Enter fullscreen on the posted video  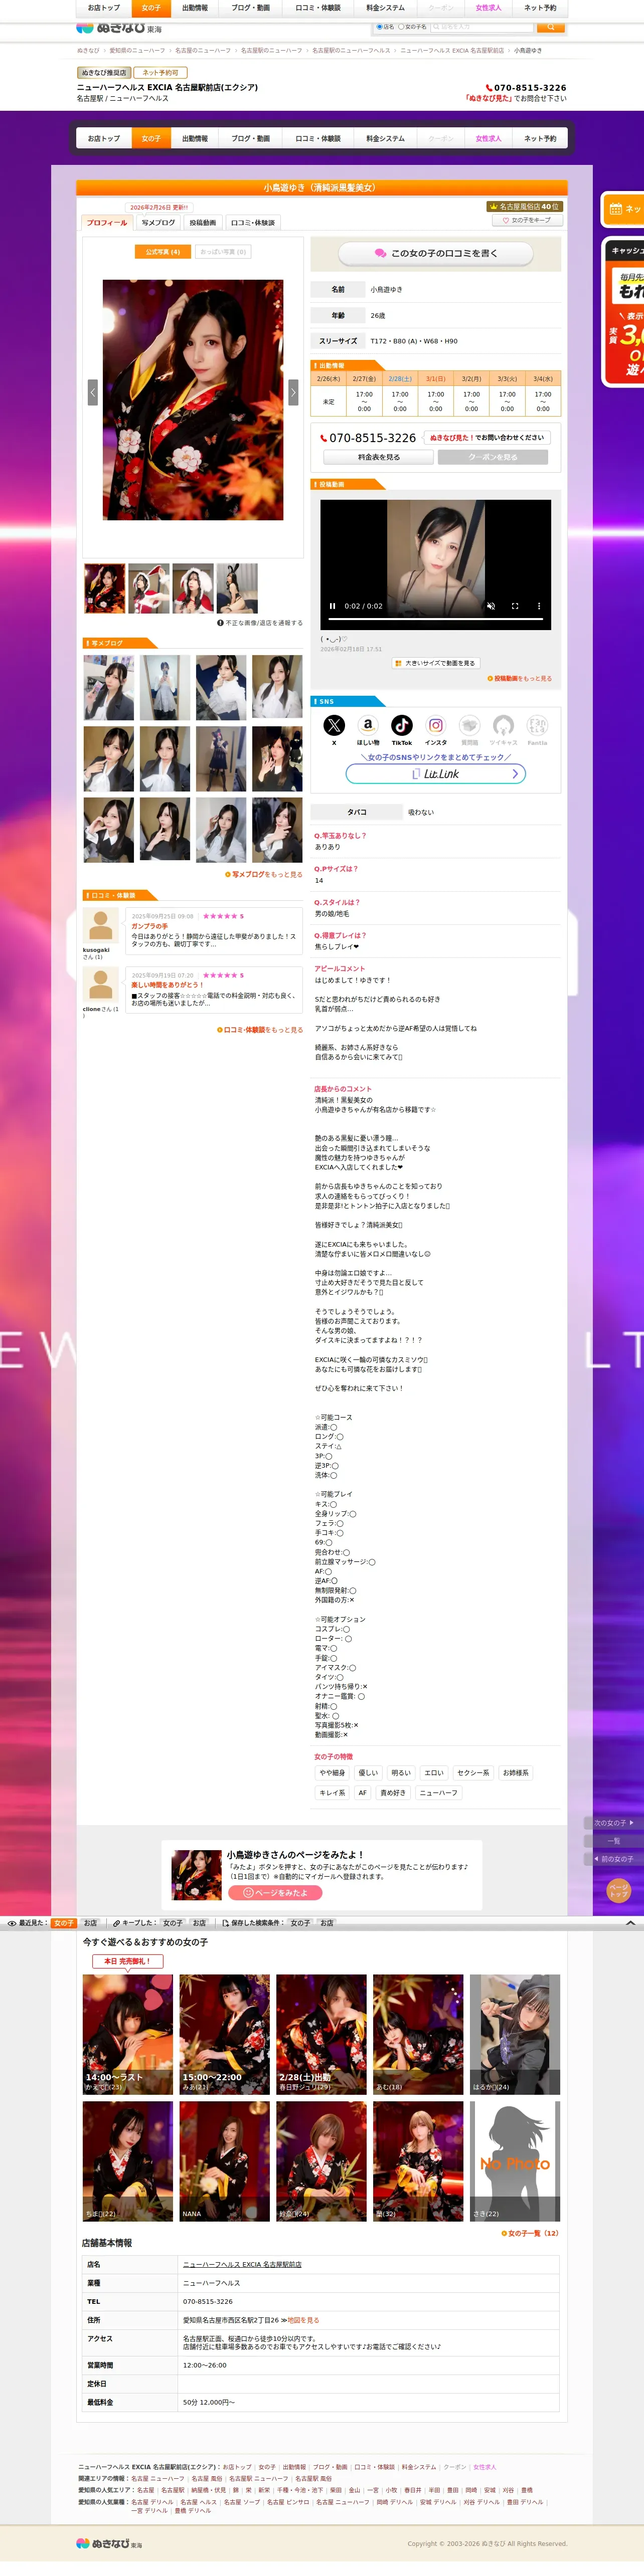515,606
